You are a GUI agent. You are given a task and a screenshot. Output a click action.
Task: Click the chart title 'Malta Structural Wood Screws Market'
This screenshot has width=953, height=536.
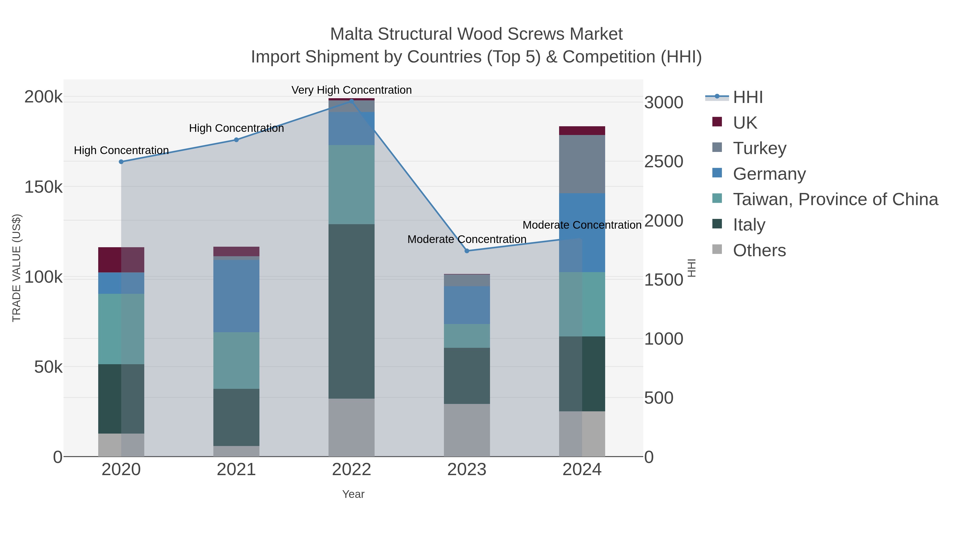(476, 34)
